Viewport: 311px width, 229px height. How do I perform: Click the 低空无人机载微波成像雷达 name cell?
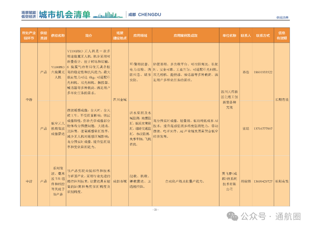[x=58, y=128]
